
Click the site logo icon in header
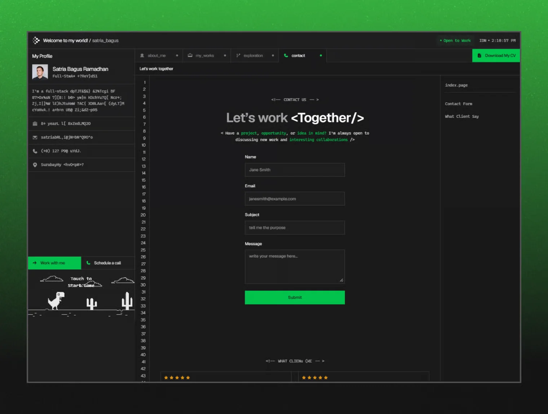pos(36,40)
